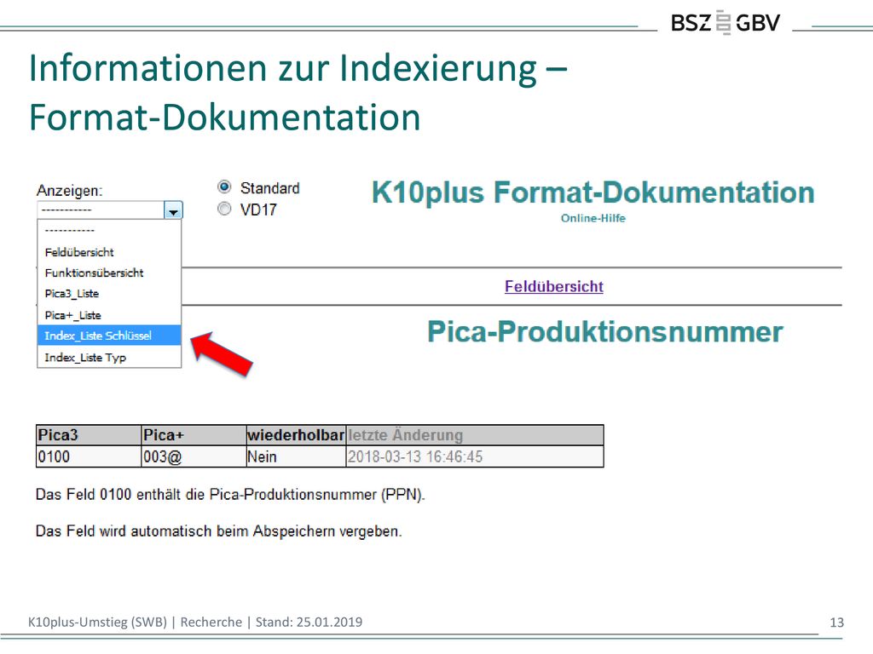Click the sentence about Pica-Produktionsnummer (PPN)
Screen dimensions: 873x654
point(230,495)
